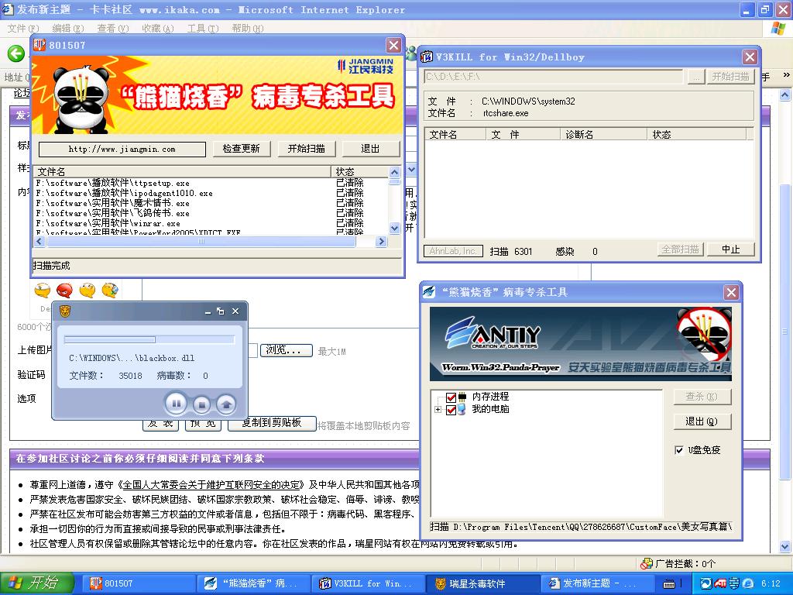The width and height of the screenshot is (793, 595).
Task: Click the Antiy tool window title icon
Action: pyautogui.click(x=429, y=292)
